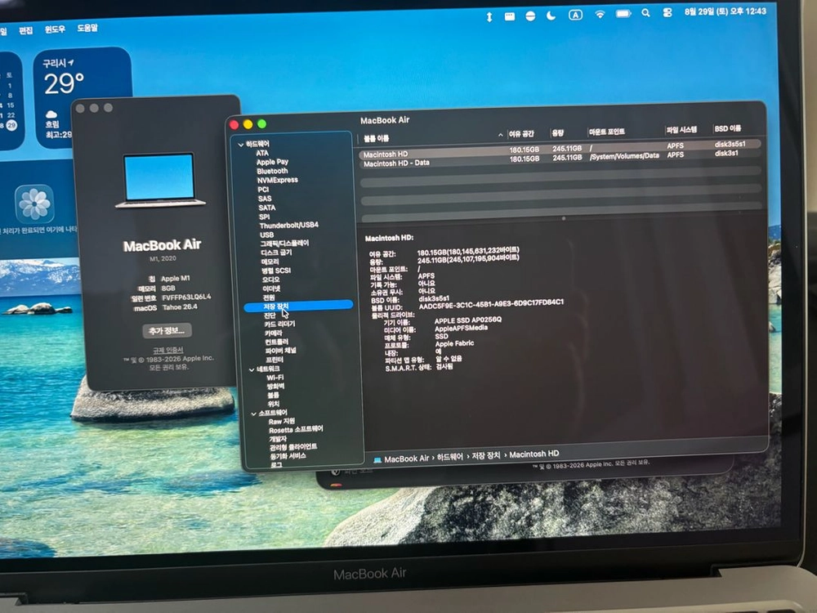817x613 pixels.
Task: Select 카메라 in the sidebar
Action: [274, 333]
